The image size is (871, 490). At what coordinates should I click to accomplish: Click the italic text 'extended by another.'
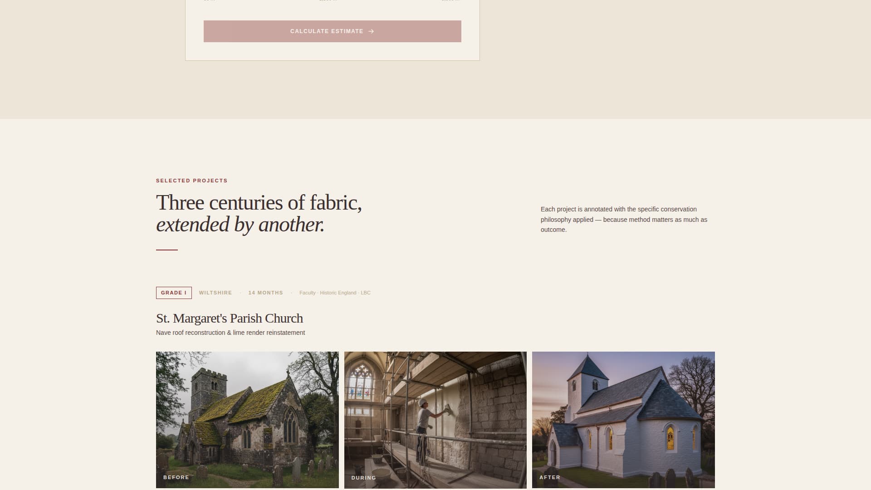tap(240, 225)
